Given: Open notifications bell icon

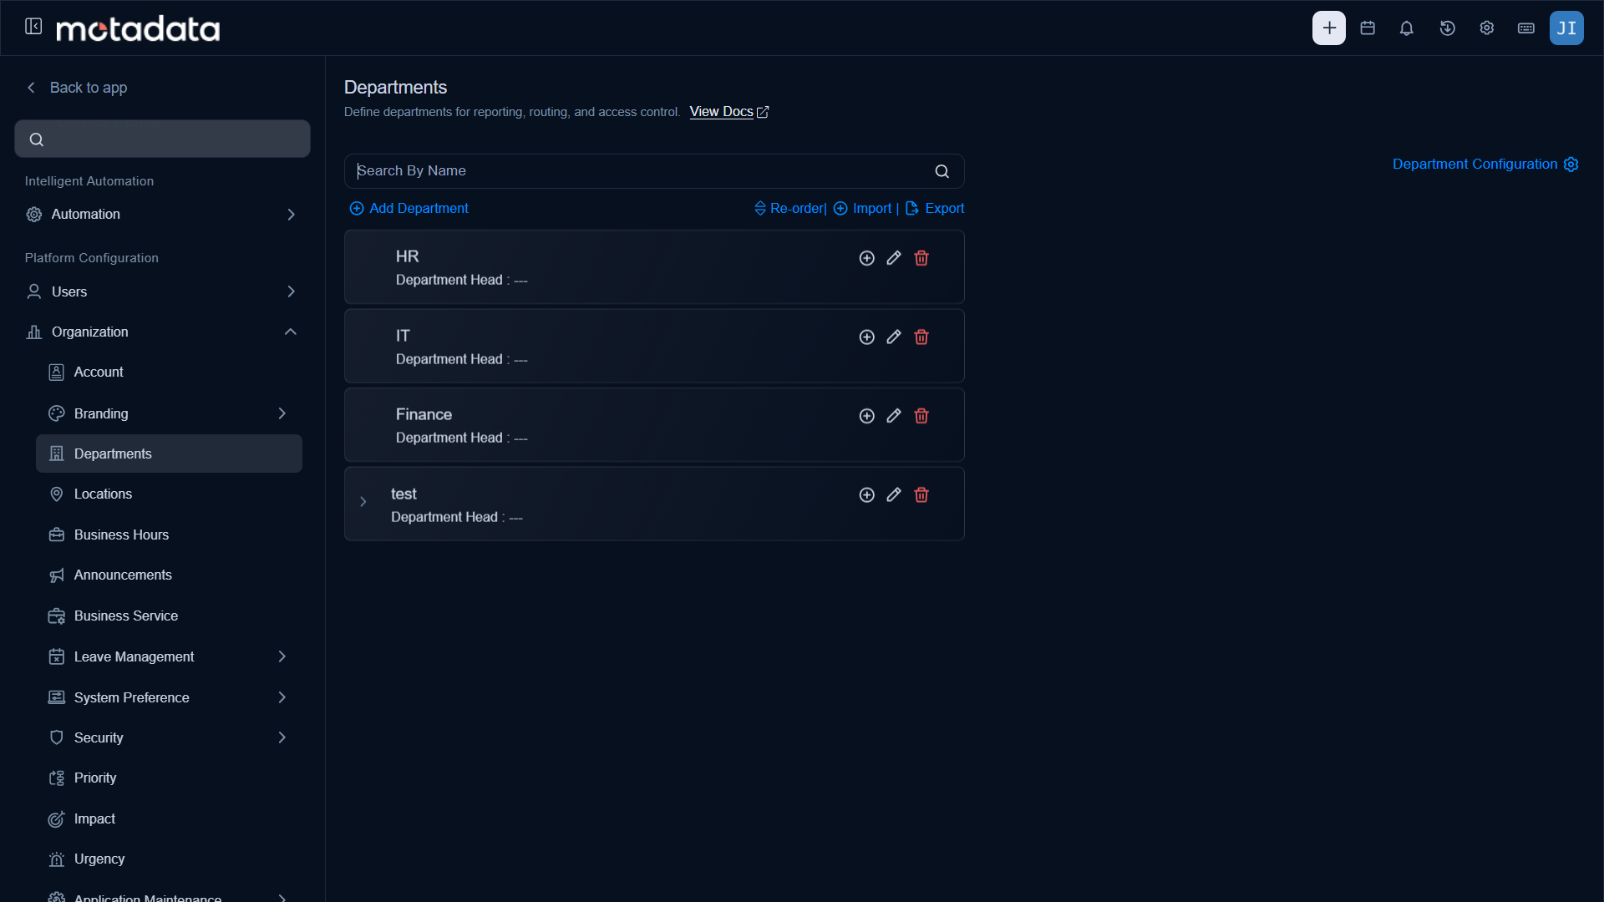Looking at the screenshot, I should coord(1407,28).
